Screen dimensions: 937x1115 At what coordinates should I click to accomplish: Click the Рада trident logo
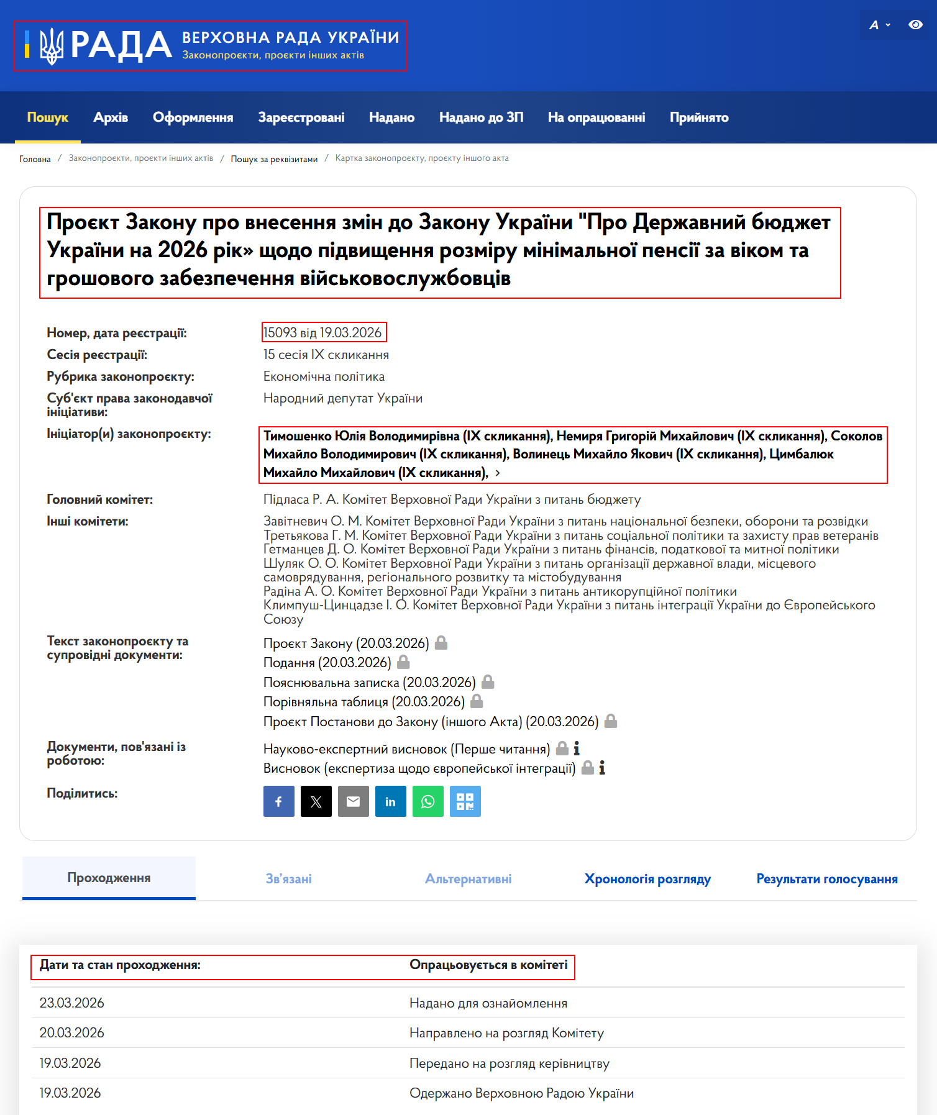click(x=52, y=46)
